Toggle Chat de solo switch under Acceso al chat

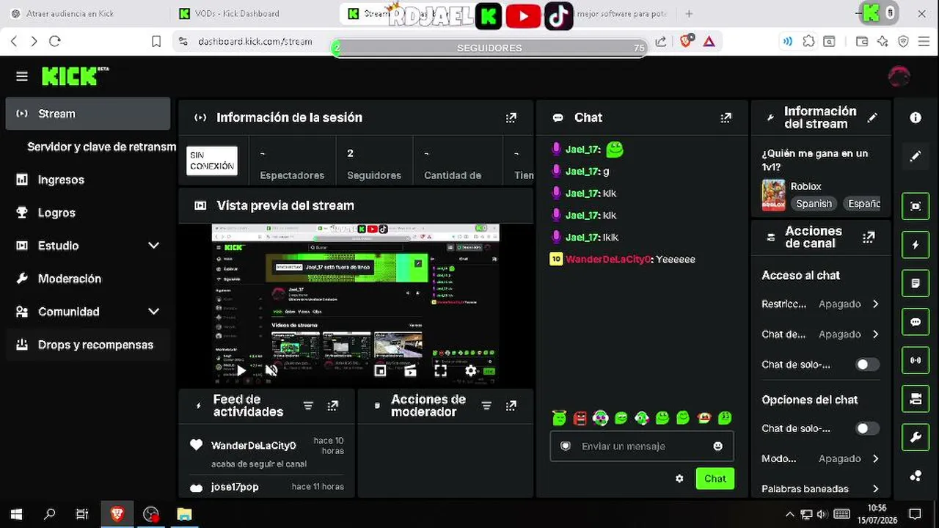[867, 364]
